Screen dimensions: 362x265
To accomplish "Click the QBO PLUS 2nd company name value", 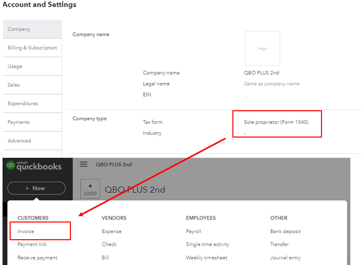I will tap(261, 73).
